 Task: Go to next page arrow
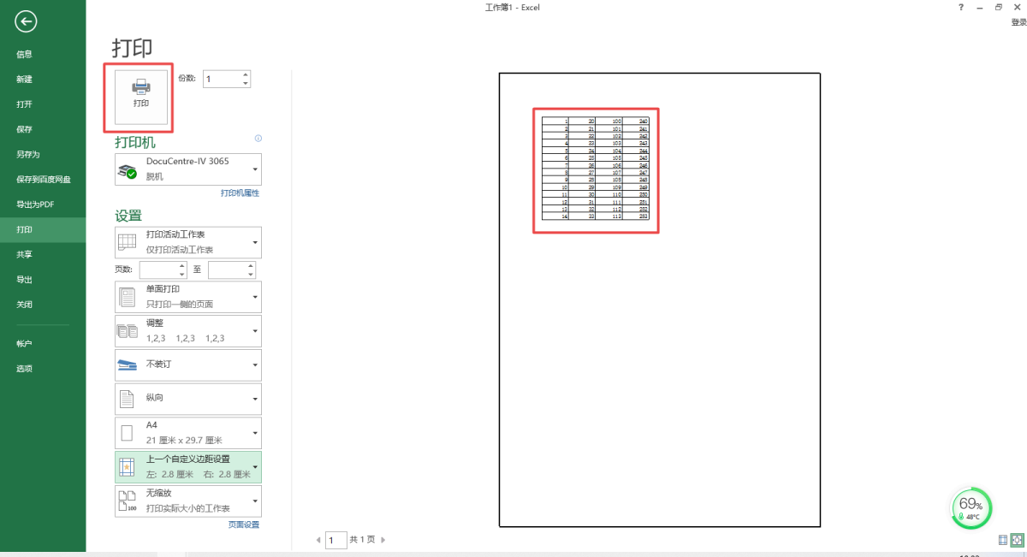pyautogui.click(x=383, y=540)
